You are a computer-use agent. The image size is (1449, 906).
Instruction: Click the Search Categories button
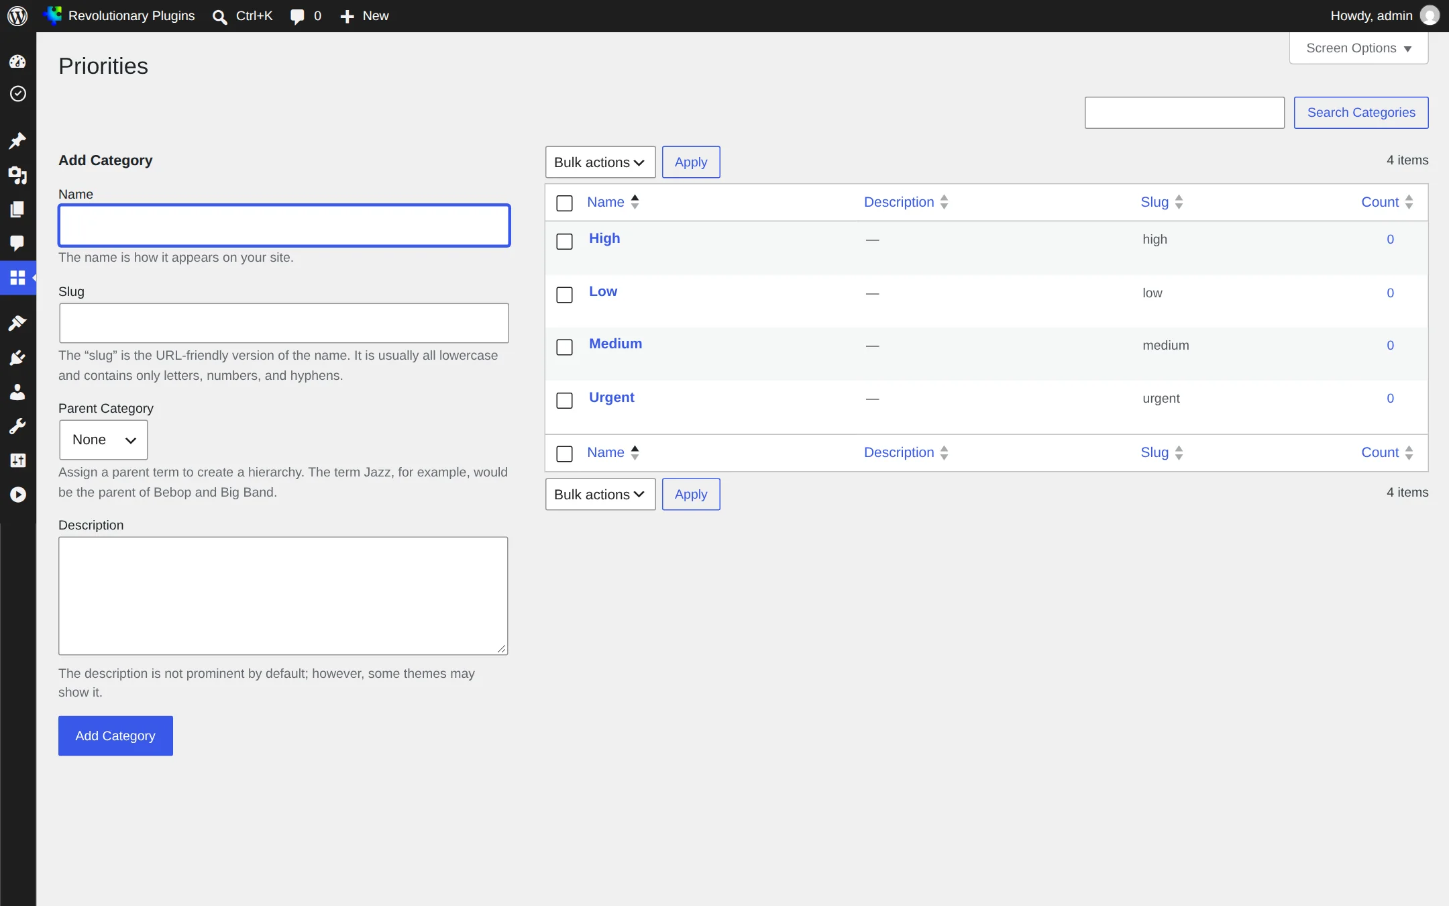(1361, 113)
